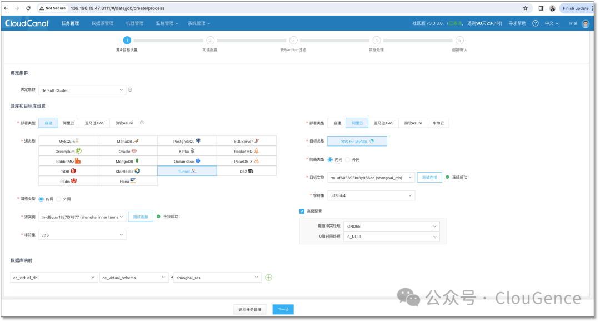
Task: Click help icon next to source deployment types
Action: click(x=142, y=123)
